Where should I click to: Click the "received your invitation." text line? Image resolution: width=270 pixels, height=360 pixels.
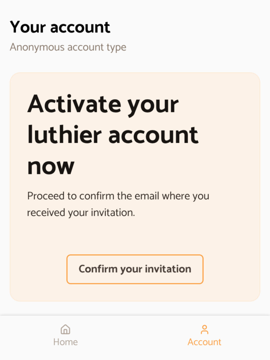(81, 213)
